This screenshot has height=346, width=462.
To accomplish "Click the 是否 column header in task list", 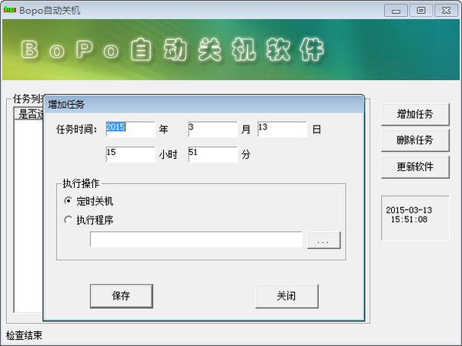I will pos(29,114).
